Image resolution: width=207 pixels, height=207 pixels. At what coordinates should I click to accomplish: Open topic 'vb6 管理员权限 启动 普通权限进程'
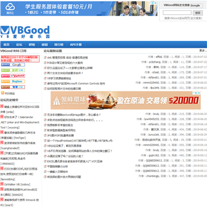67,57
